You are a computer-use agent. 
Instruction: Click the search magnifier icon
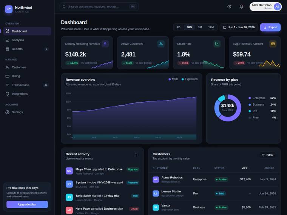(x=64, y=6)
